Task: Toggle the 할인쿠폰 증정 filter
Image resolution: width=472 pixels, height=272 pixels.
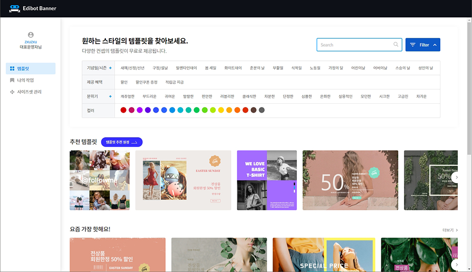Action: [147, 82]
